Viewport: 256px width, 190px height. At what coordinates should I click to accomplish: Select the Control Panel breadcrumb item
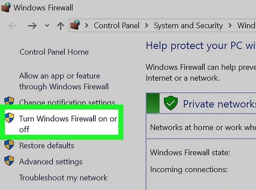(x=116, y=26)
